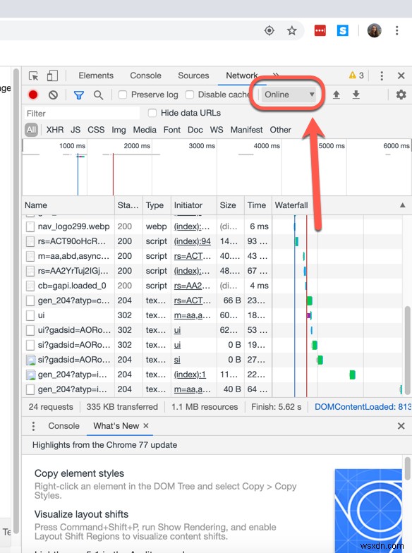Select the What's New drawer tab
412x553 pixels.
point(116,426)
